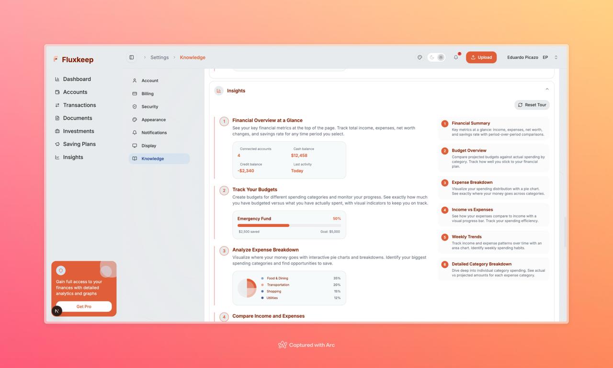Select tour step 3 Expense Breakdown

click(x=493, y=188)
